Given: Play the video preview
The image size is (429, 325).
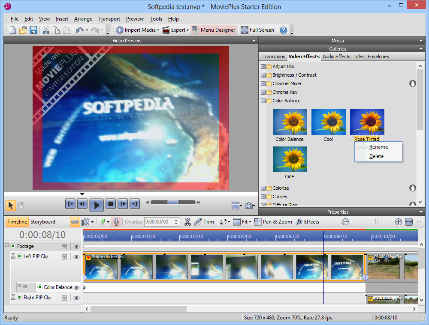Looking at the screenshot, I should [96, 205].
